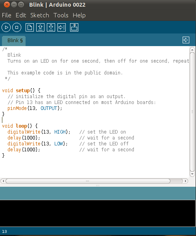Click the horizontal scrollbar left arrow

(3, 181)
